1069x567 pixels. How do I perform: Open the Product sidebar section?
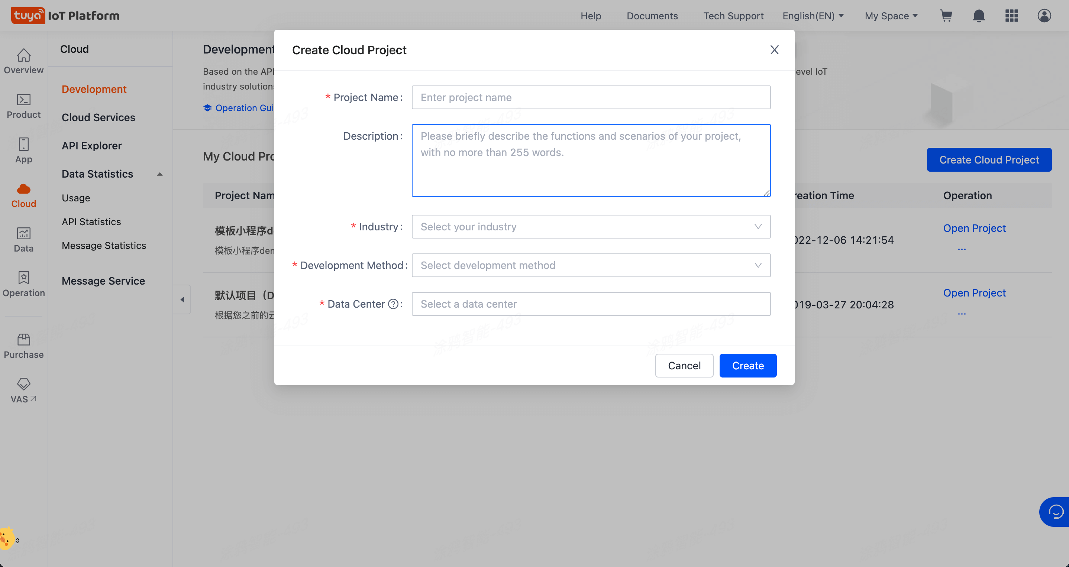24,106
